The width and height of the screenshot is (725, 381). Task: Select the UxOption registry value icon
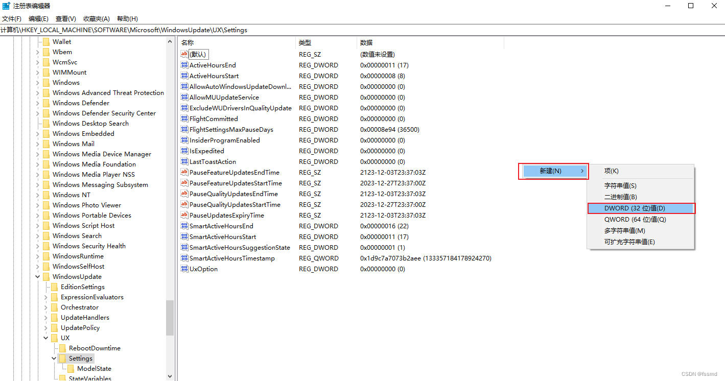point(184,269)
